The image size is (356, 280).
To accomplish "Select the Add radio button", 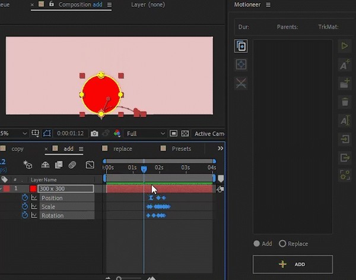I will pyautogui.click(x=256, y=244).
